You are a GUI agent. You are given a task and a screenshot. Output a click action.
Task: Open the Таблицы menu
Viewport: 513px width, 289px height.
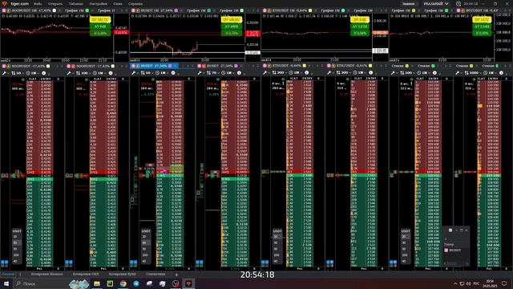tap(76, 3)
